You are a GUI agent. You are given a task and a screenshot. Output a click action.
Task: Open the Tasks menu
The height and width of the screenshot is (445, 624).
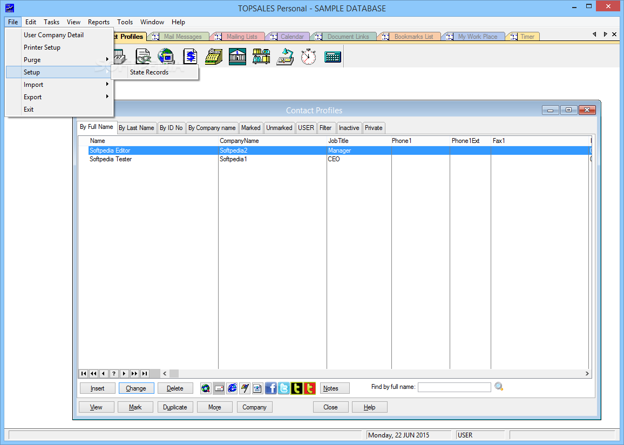51,22
